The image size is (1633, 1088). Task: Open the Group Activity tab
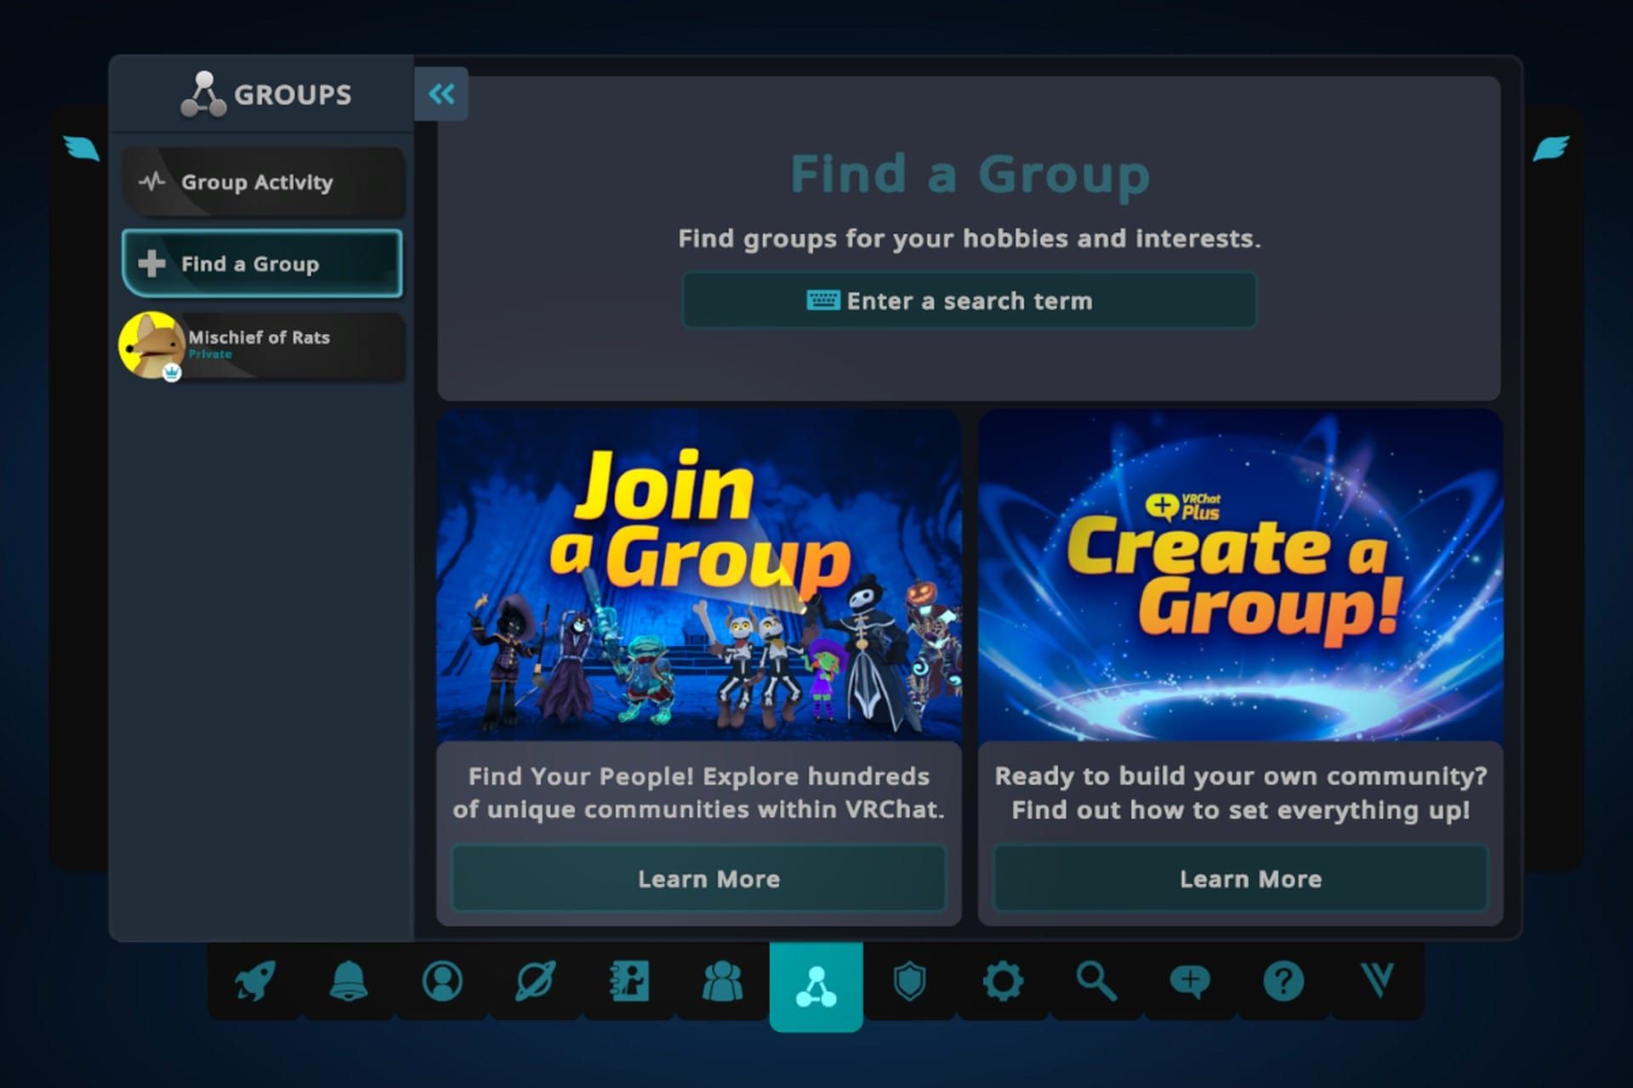pos(262,182)
